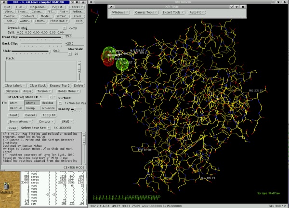
Task: Click the Clear Stack button
Action: [37, 85]
